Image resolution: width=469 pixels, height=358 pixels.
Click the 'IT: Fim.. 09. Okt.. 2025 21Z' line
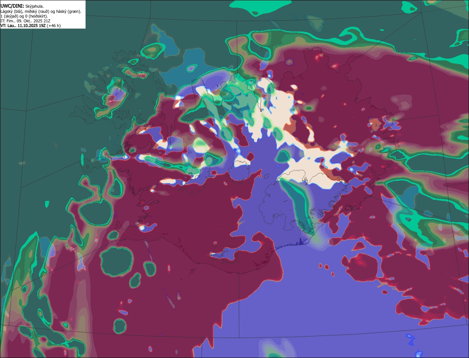(x=25, y=21)
